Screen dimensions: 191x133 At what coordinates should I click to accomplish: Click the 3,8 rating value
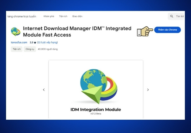32,42
